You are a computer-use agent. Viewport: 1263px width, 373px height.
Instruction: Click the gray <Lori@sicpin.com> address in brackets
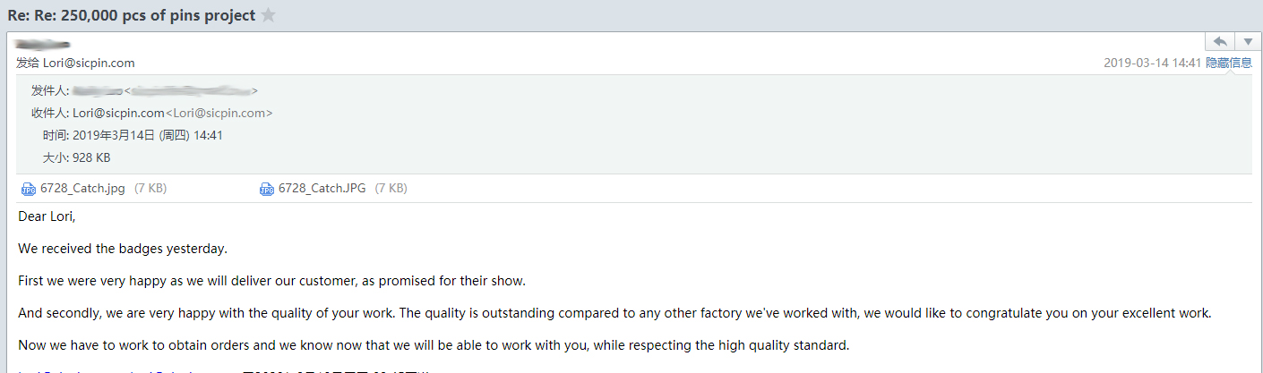click(x=219, y=113)
